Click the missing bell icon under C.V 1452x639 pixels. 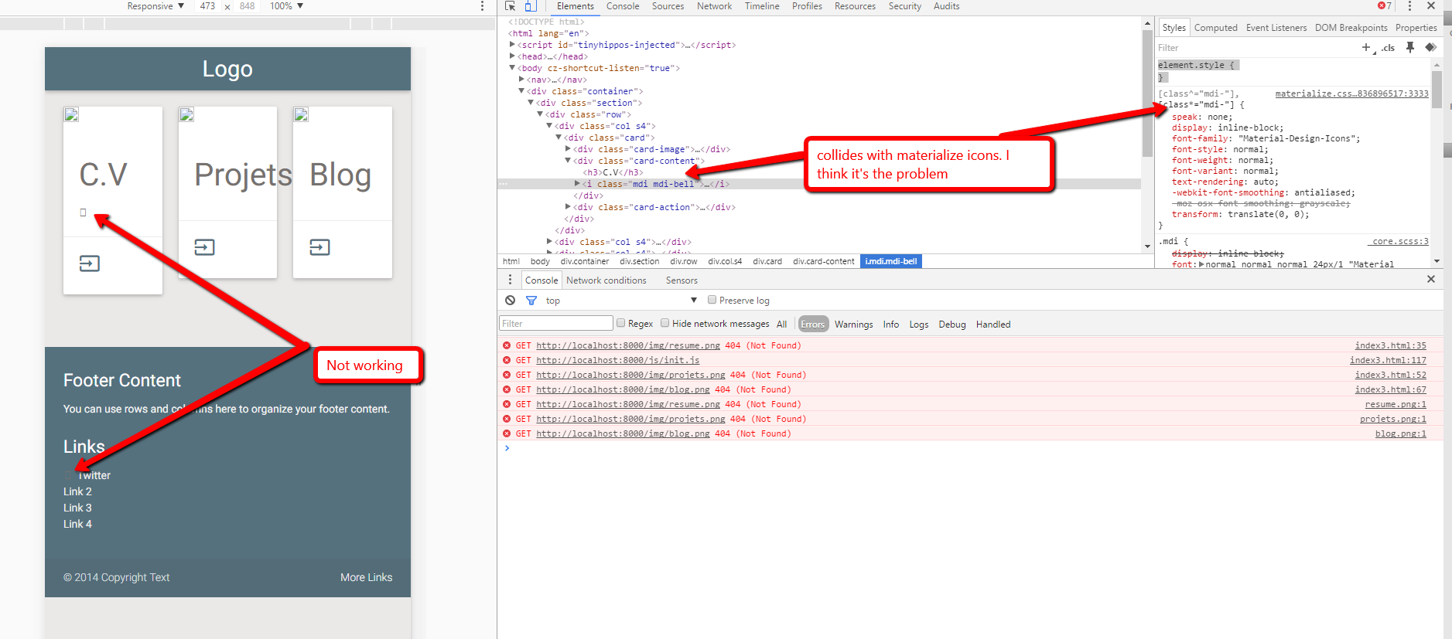(x=83, y=212)
